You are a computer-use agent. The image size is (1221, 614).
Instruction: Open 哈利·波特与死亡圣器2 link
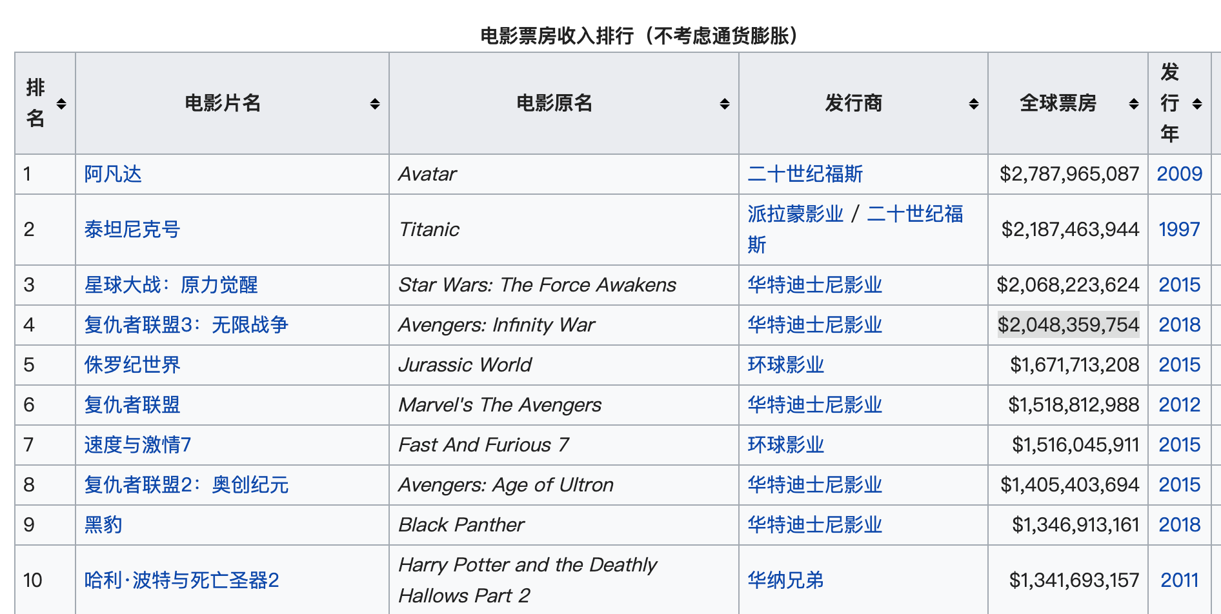pyautogui.click(x=181, y=580)
